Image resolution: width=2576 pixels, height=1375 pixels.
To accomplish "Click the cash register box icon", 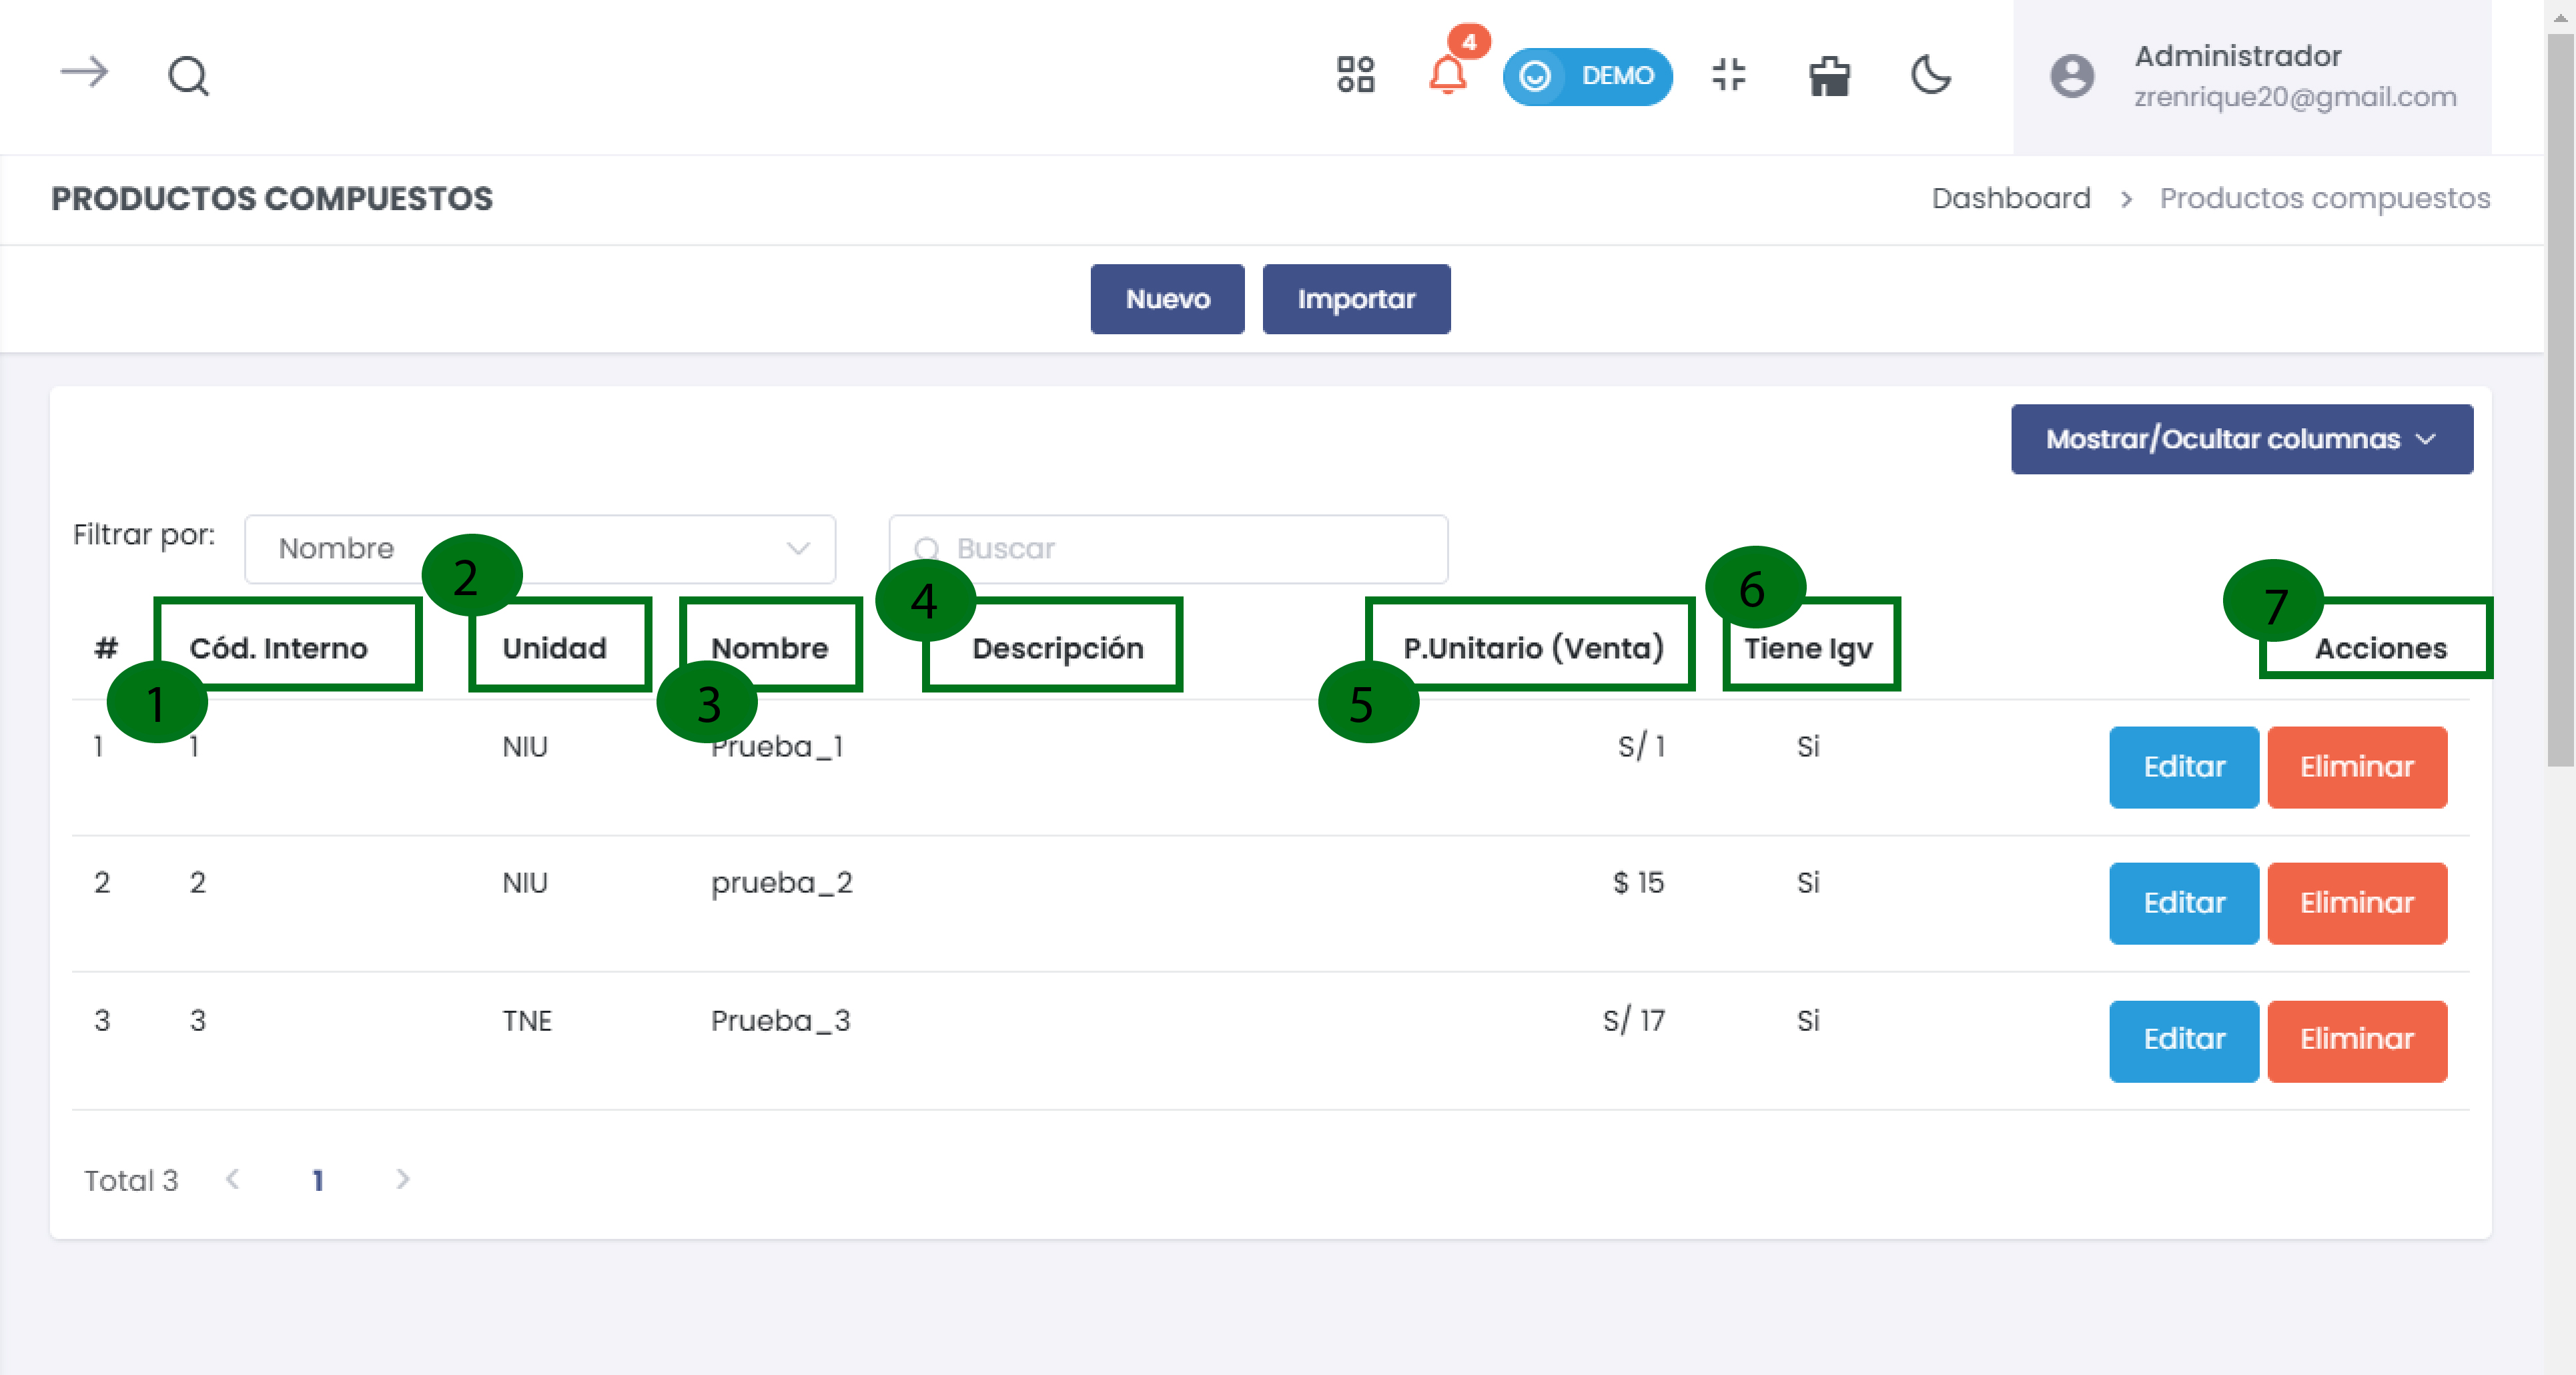I will coord(1829,76).
